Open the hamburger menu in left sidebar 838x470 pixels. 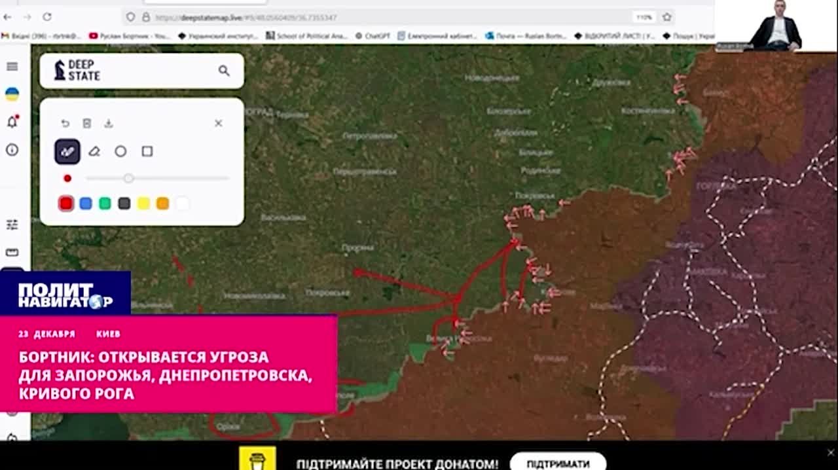12,66
